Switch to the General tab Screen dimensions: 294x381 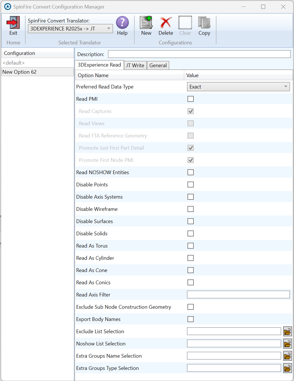click(x=158, y=65)
